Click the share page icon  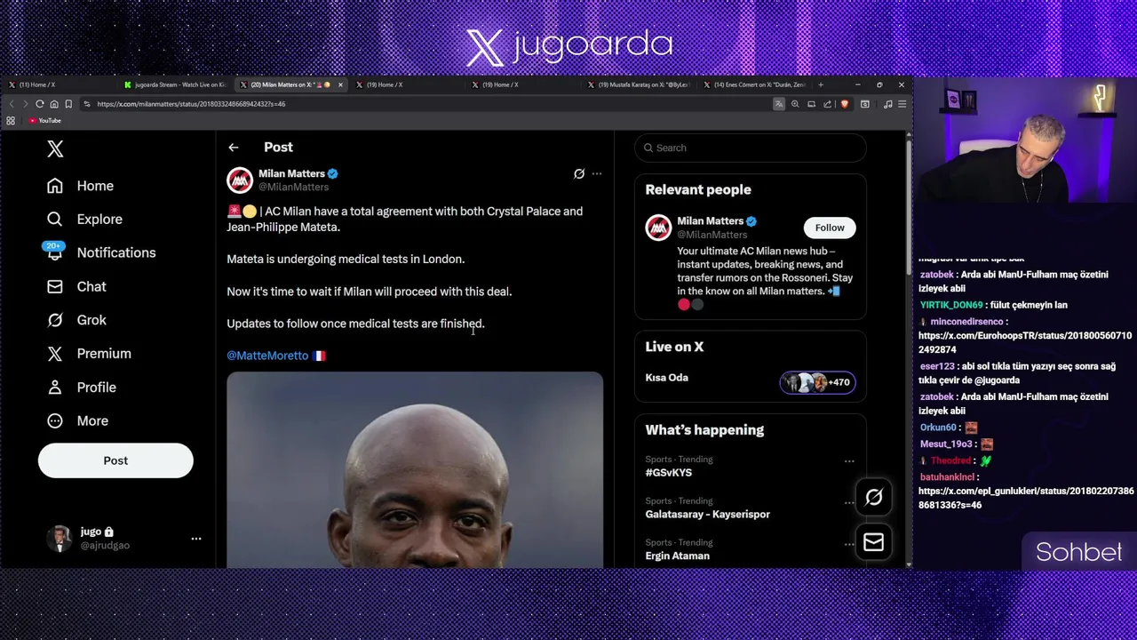click(828, 104)
